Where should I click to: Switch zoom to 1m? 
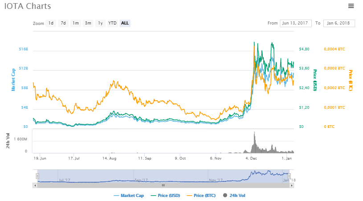76,23
